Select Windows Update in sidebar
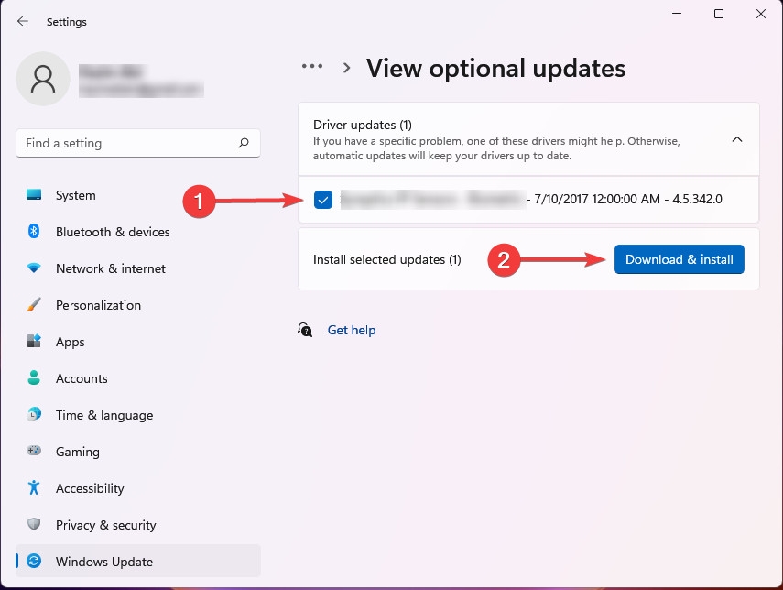The width and height of the screenshot is (783, 590). click(x=137, y=561)
